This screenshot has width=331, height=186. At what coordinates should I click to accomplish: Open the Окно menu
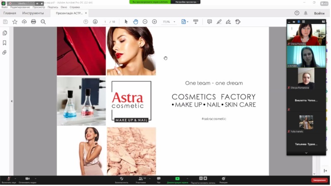point(64,7)
